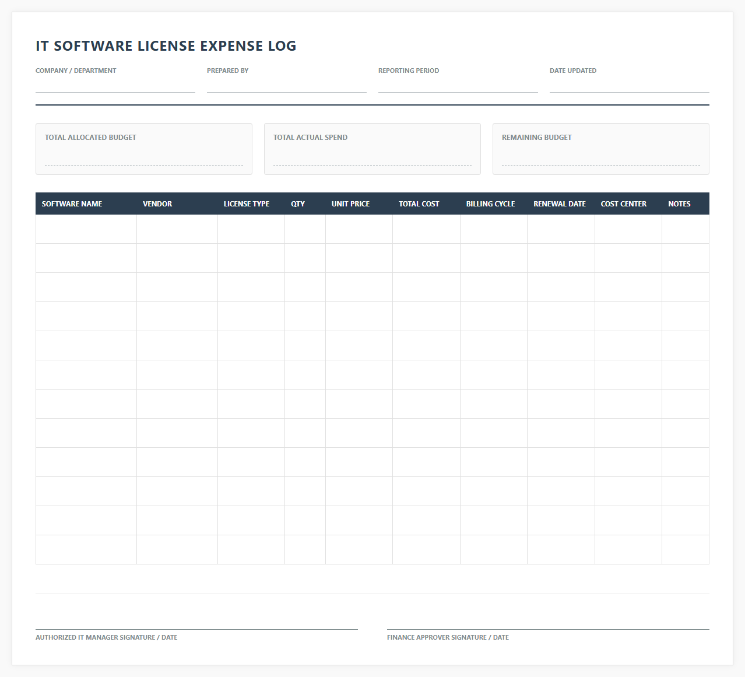Screen dimensions: 745x677
Task: Click the Notes column header
Action: tap(686, 204)
